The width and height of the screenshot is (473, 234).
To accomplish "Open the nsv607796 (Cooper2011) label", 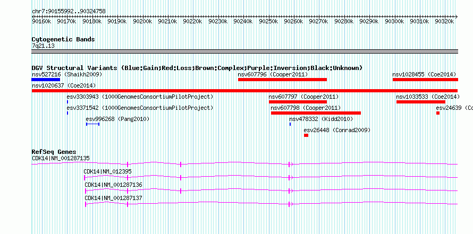I will (x=273, y=74).
